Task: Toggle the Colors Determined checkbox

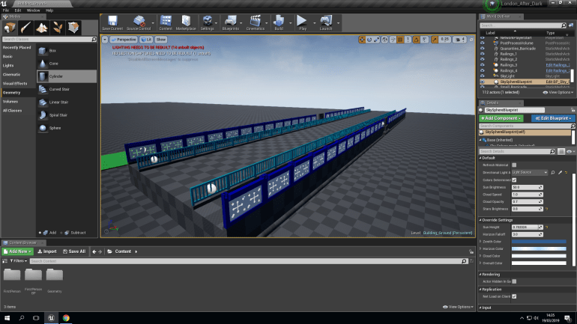Action: point(514,180)
